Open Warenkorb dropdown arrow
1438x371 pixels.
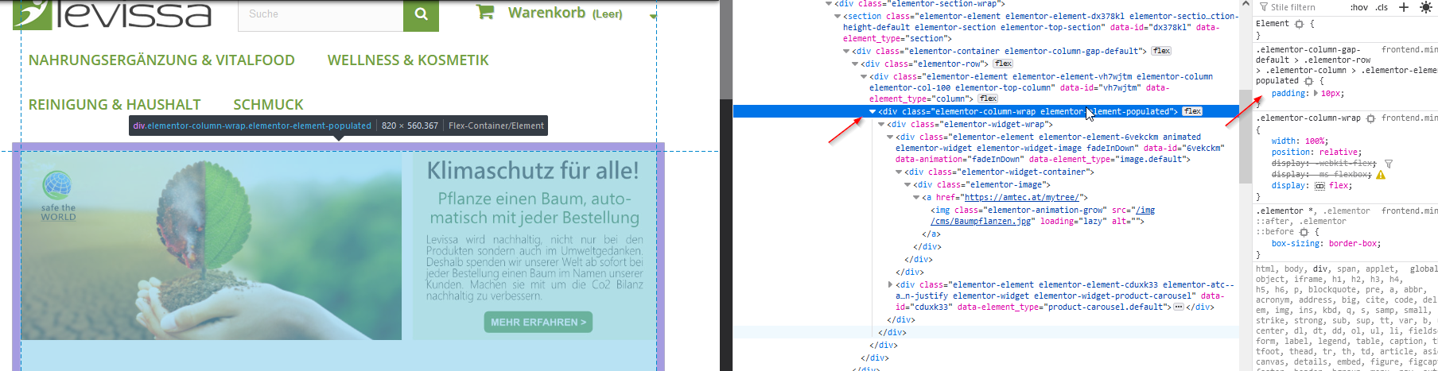(653, 16)
